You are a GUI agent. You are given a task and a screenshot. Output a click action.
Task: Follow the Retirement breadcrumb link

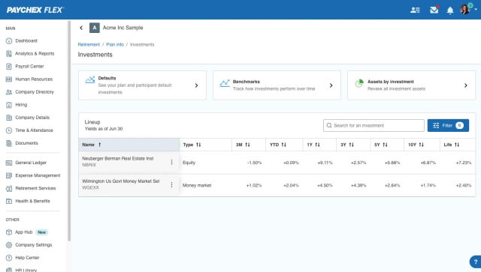point(89,45)
